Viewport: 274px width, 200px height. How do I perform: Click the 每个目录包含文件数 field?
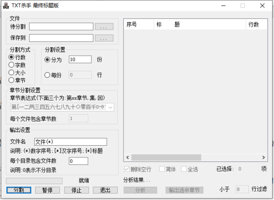pos(78,161)
